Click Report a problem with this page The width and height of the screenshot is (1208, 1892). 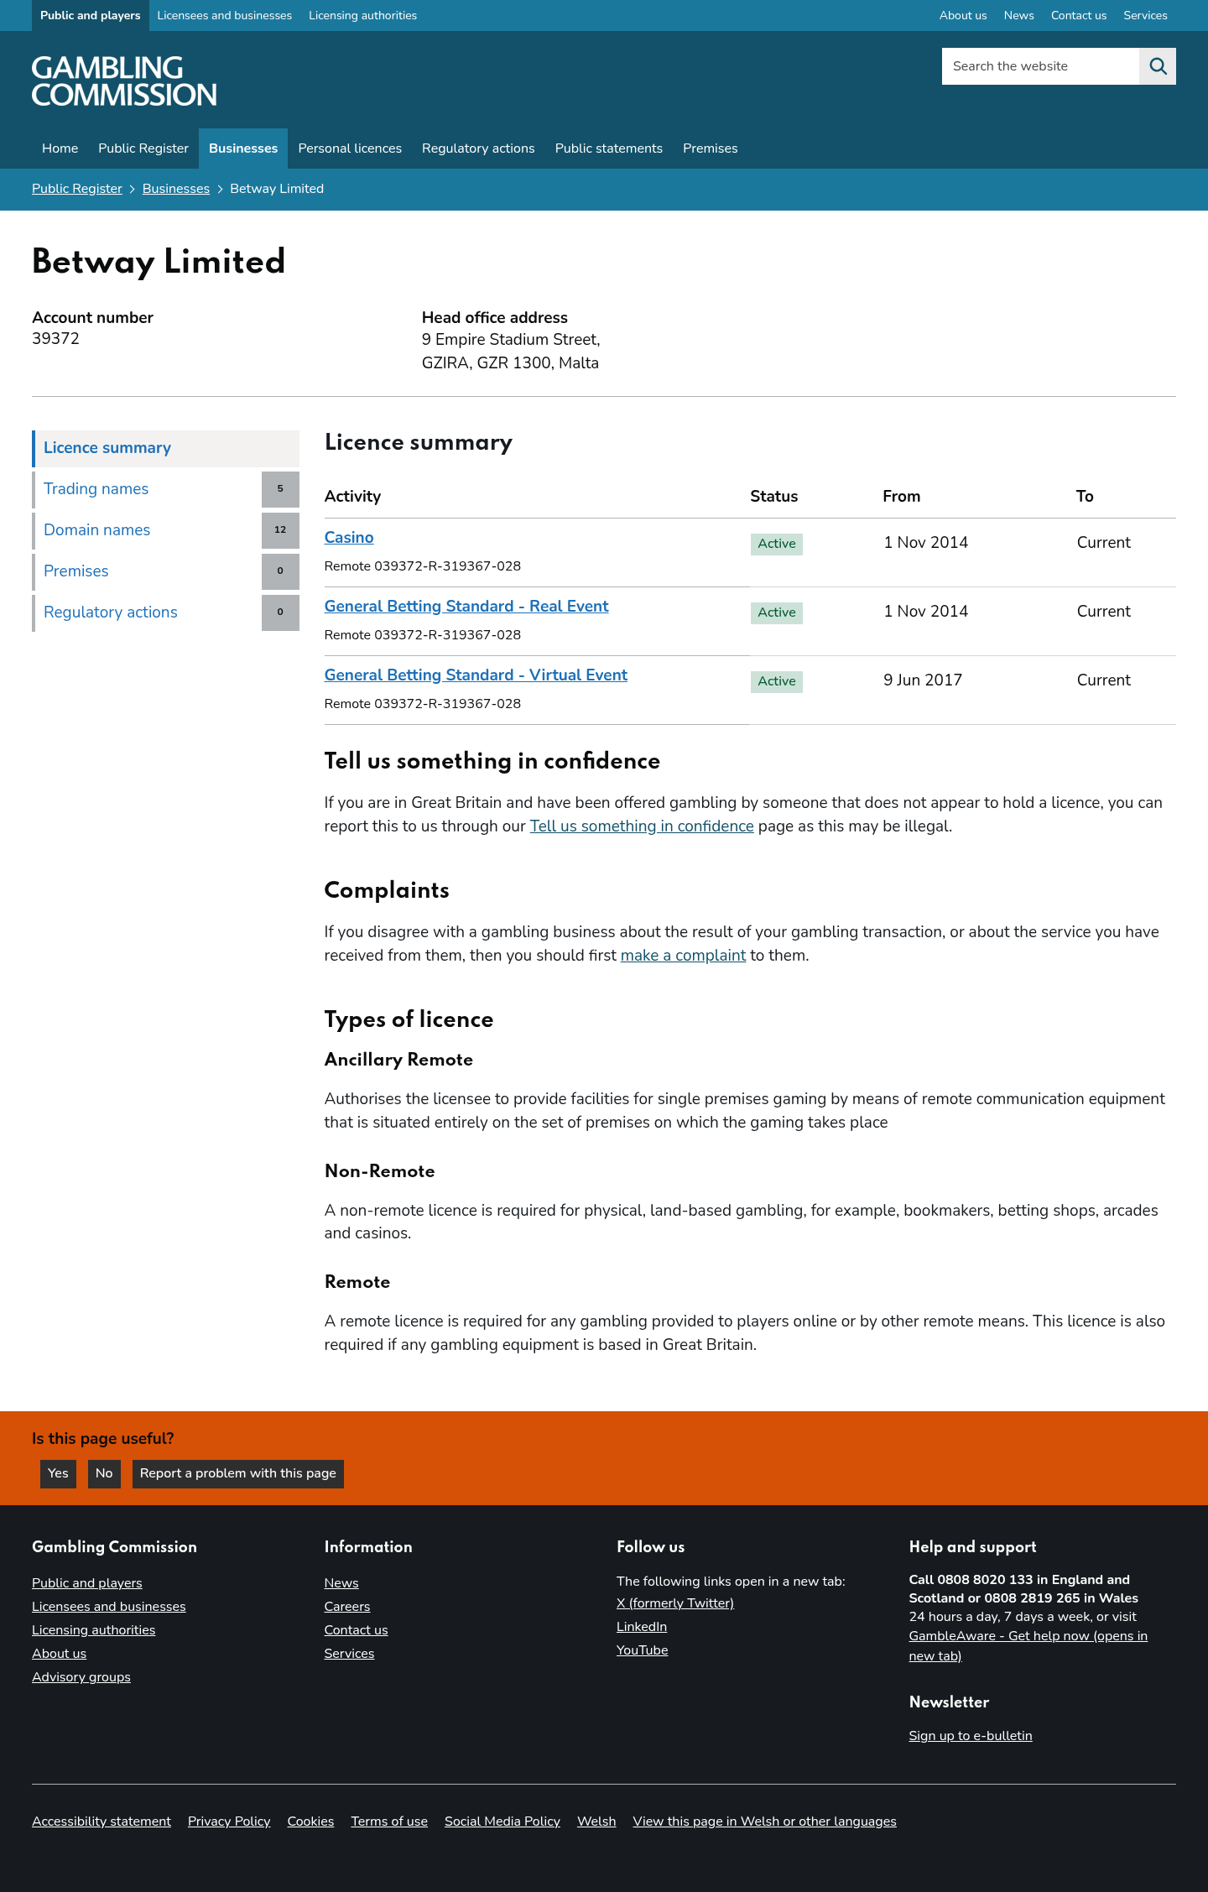[238, 1473]
